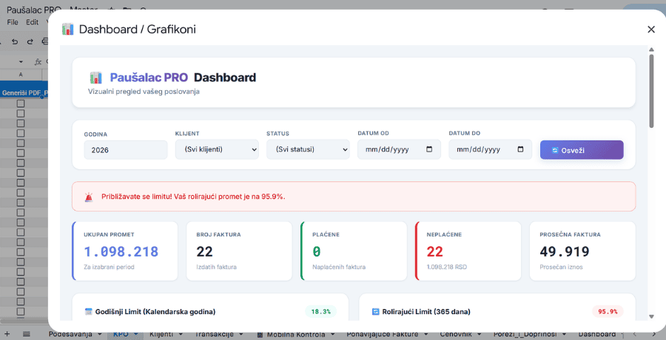Open the Porezi_i_Doprinosi tab arrow menu

click(565, 335)
